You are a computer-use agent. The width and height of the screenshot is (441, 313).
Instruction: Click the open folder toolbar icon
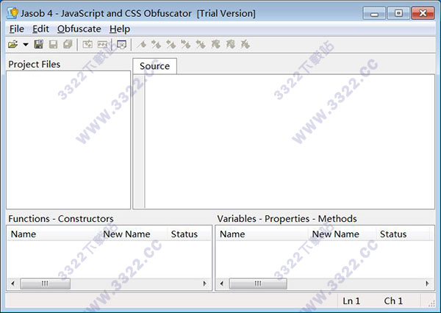13,44
